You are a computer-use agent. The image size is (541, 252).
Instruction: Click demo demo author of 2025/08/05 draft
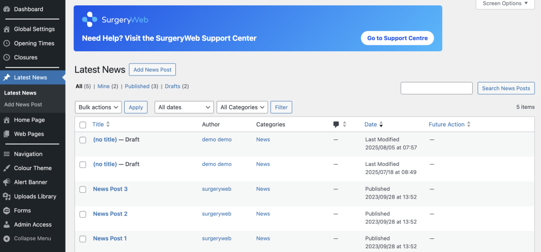[x=217, y=140]
